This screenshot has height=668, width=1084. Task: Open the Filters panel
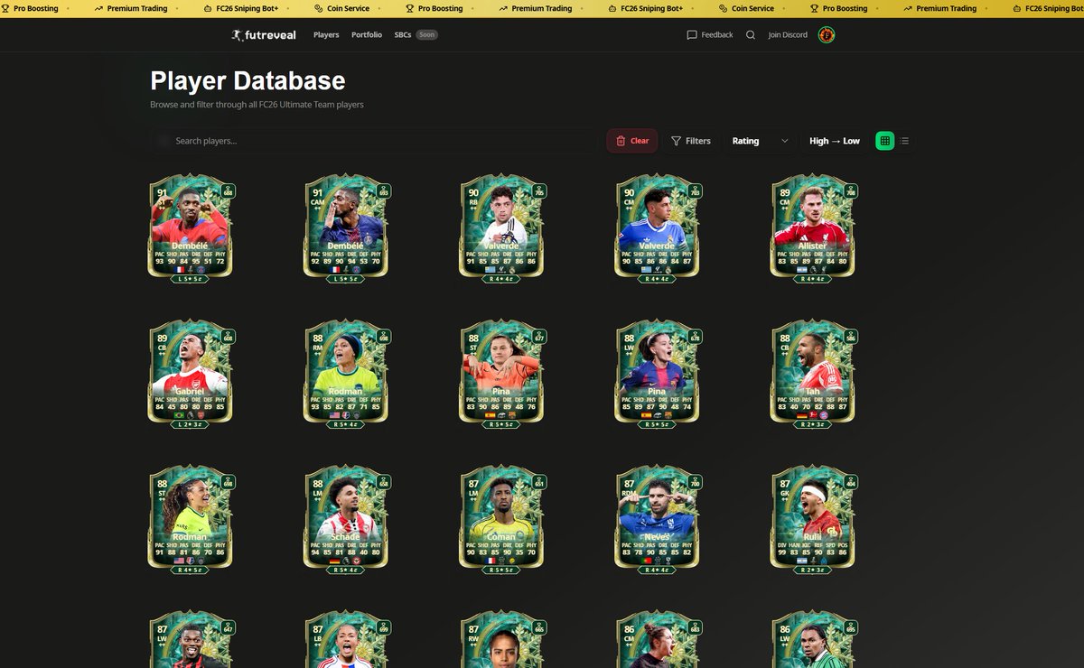click(x=691, y=141)
